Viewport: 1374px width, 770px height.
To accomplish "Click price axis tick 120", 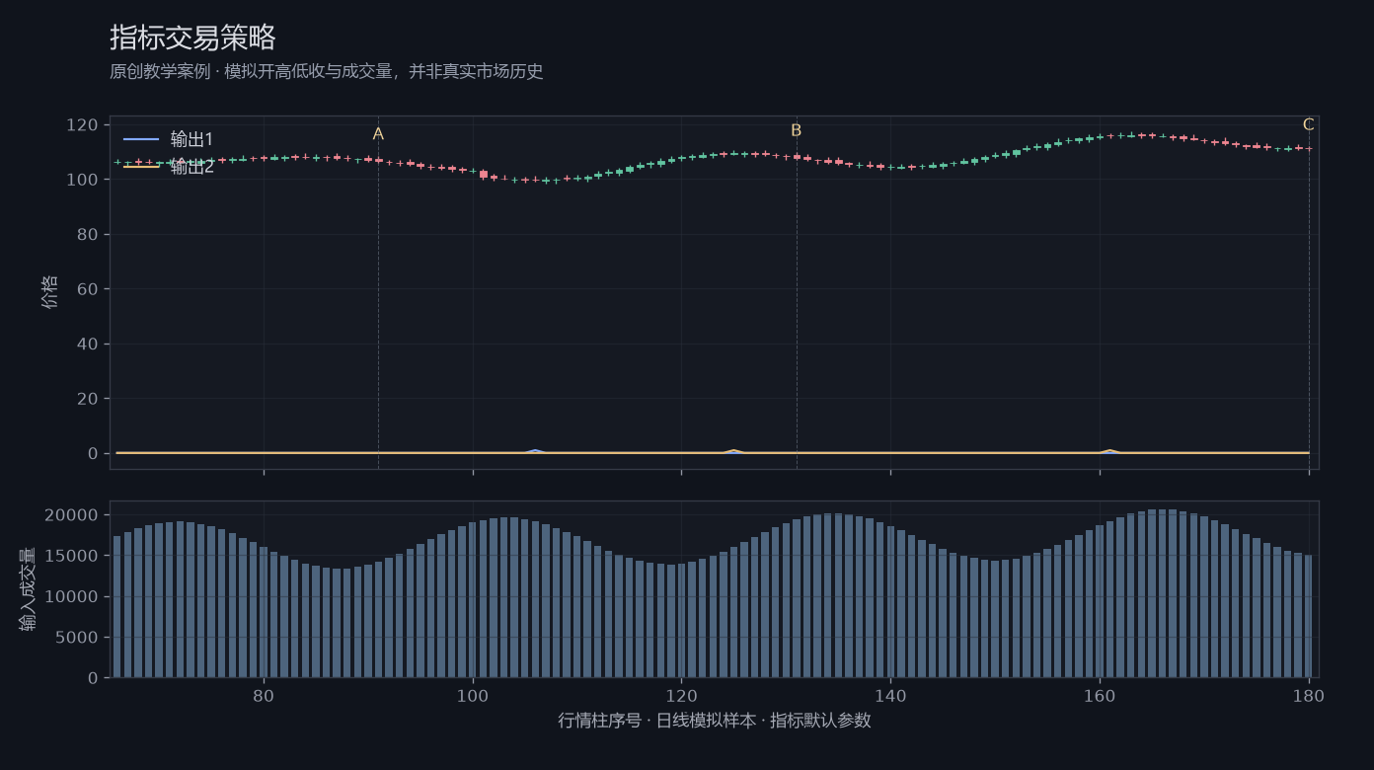I will [81, 125].
